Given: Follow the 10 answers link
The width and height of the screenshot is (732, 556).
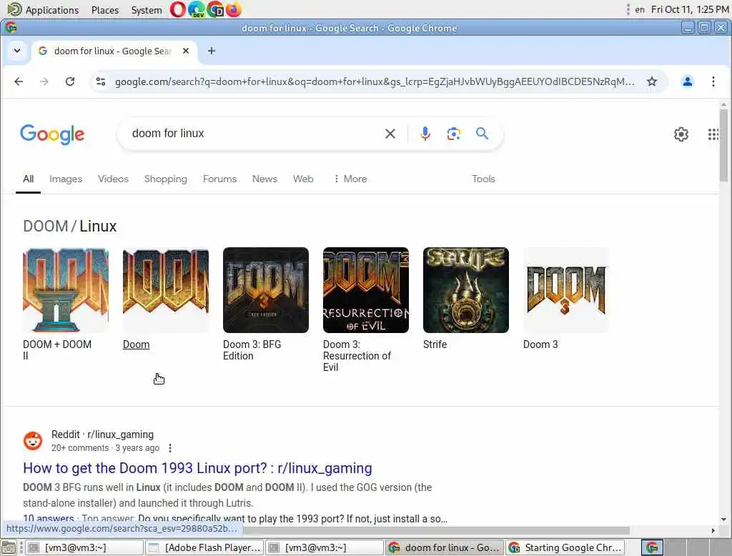Looking at the screenshot, I should pos(49,519).
